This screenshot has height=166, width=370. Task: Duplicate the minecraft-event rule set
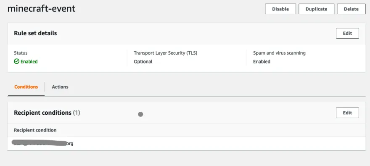(x=316, y=9)
